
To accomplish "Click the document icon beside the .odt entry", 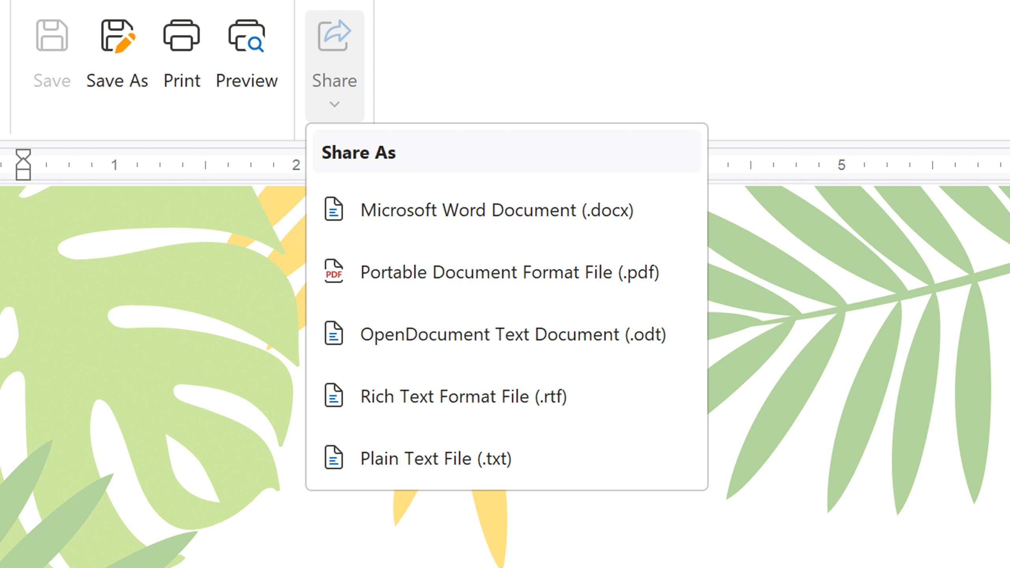I will (x=333, y=334).
